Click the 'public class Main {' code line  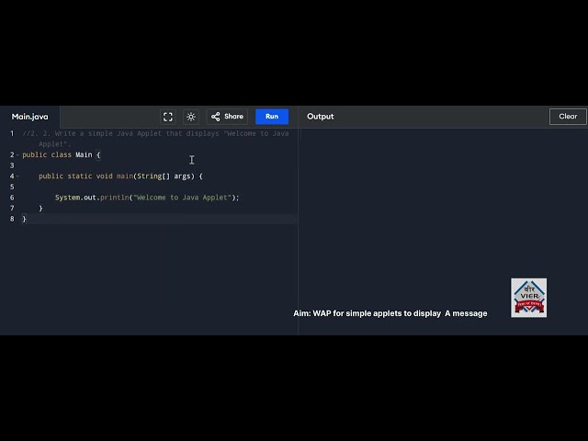(62, 155)
